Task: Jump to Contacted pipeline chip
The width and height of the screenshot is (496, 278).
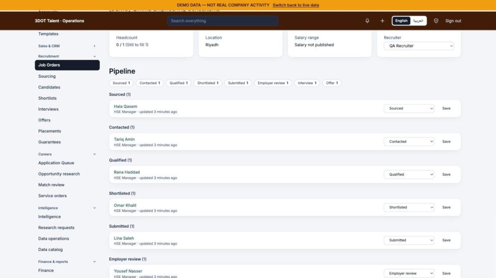Action: pos(150,83)
